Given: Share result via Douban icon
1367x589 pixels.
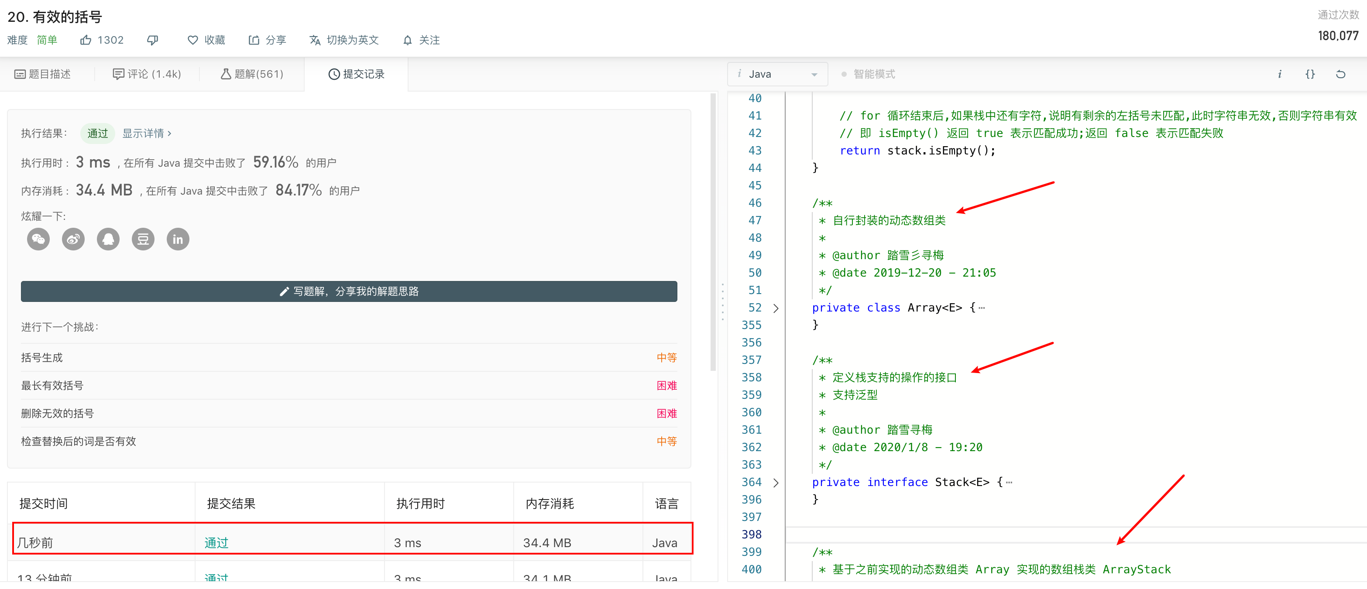Looking at the screenshot, I should [x=143, y=240].
